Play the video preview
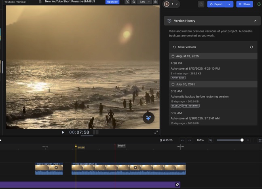Screen dimensions: 262x189 [63, 132]
